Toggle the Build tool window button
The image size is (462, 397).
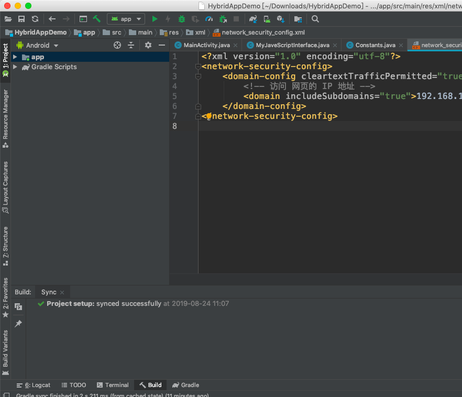(x=150, y=385)
